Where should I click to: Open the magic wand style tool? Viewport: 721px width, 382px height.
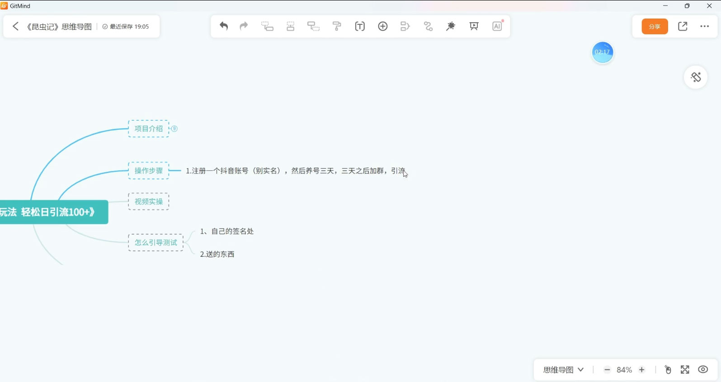click(x=451, y=26)
